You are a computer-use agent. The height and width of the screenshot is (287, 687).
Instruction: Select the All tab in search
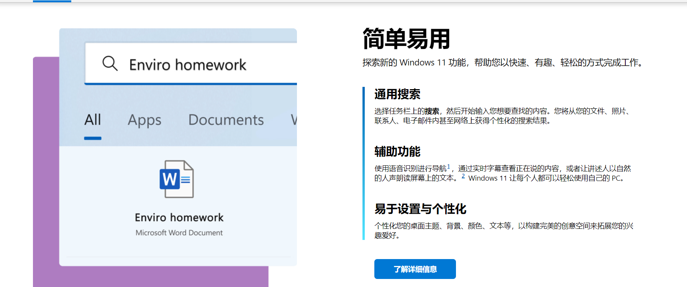[x=93, y=120]
